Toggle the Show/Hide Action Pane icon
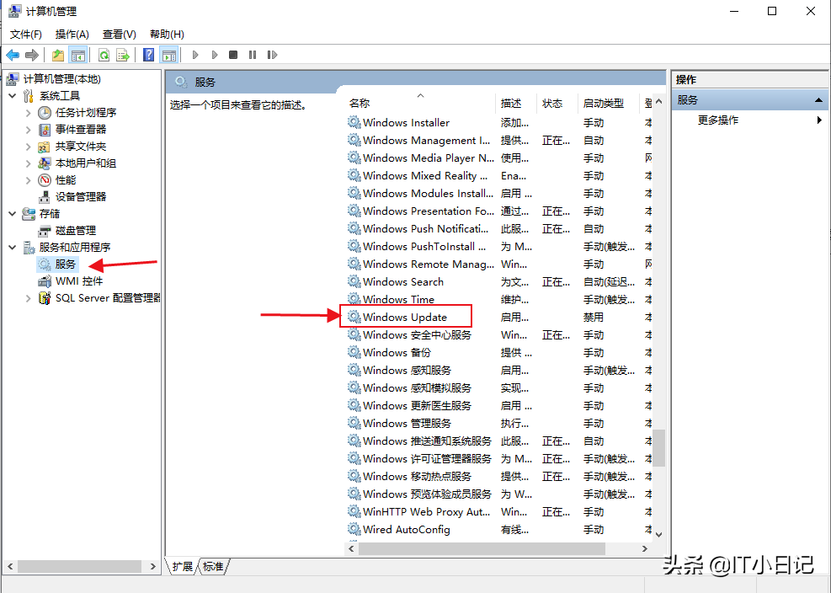The width and height of the screenshot is (831, 593). tap(169, 55)
